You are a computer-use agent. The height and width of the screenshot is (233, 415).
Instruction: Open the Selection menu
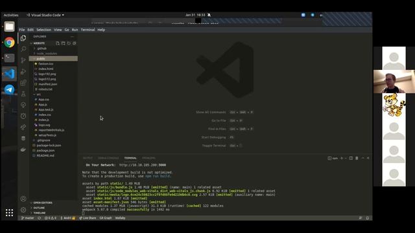(43, 30)
